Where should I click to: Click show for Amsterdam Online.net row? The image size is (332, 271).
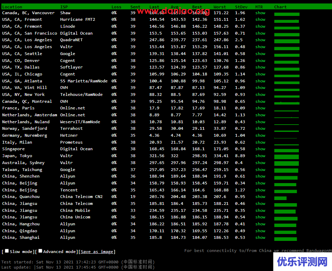click(x=260, y=115)
